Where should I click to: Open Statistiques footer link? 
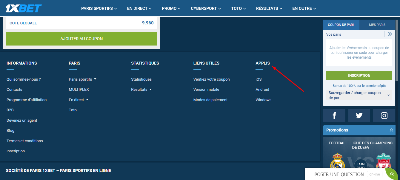click(x=141, y=79)
